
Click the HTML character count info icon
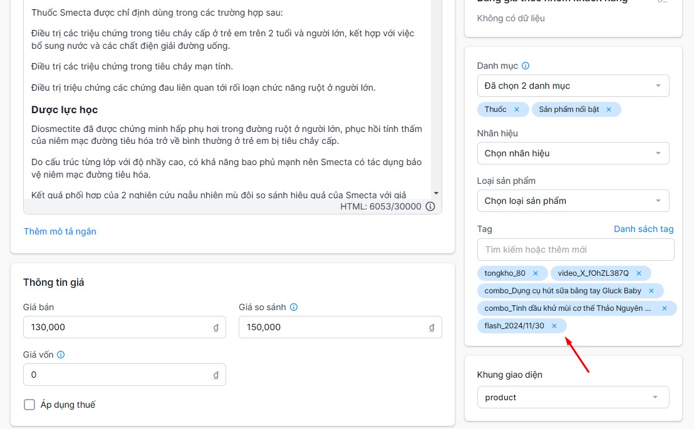click(x=430, y=206)
